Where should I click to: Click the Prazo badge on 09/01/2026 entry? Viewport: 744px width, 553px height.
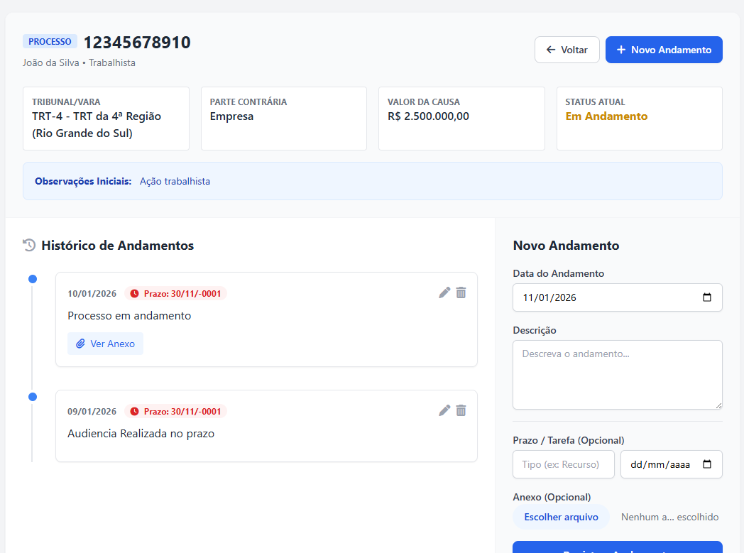point(175,412)
